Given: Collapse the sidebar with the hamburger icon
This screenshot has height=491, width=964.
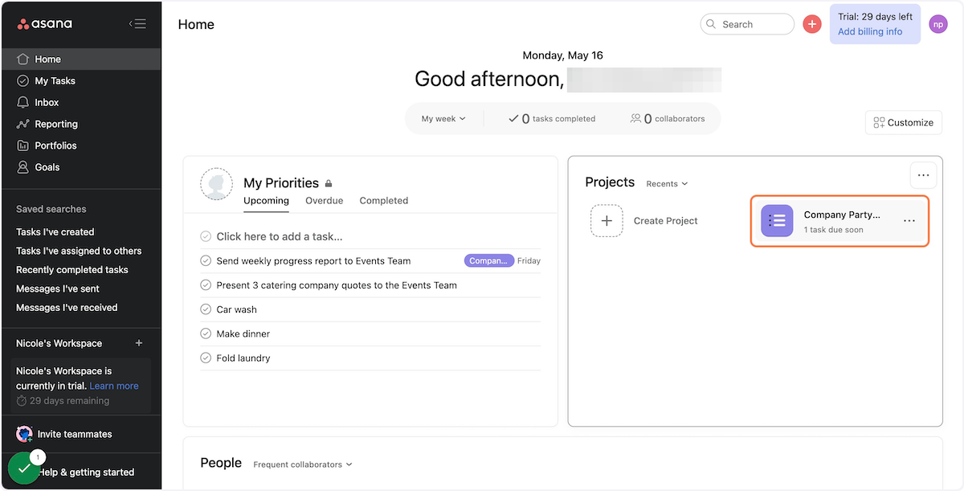Looking at the screenshot, I should (x=137, y=24).
